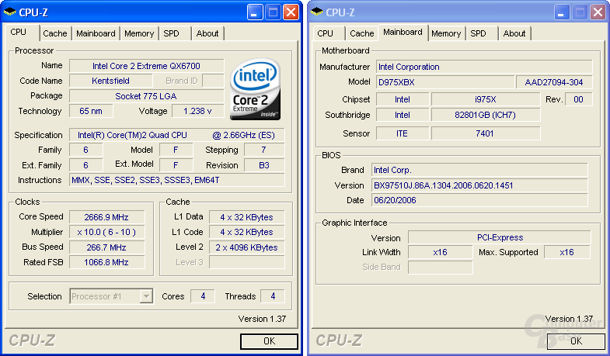This screenshot has height=356, width=610.
Task: Click the Graphic Interface PCI-Express version value
Action: pos(500,237)
